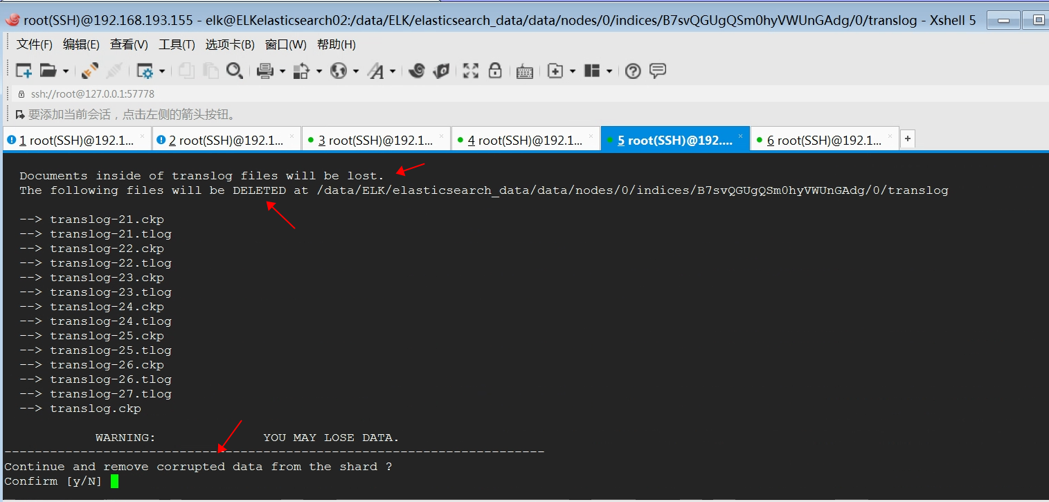Switch to tab 2 root(SSH)@192.1...

click(226, 141)
